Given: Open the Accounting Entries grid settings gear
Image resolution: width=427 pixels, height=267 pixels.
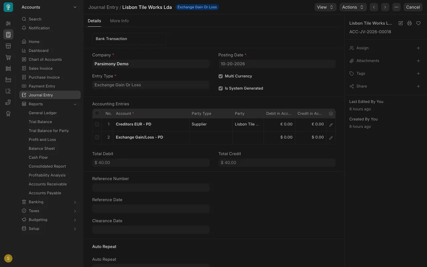Looking at the screenshot, I should (331, 113).
